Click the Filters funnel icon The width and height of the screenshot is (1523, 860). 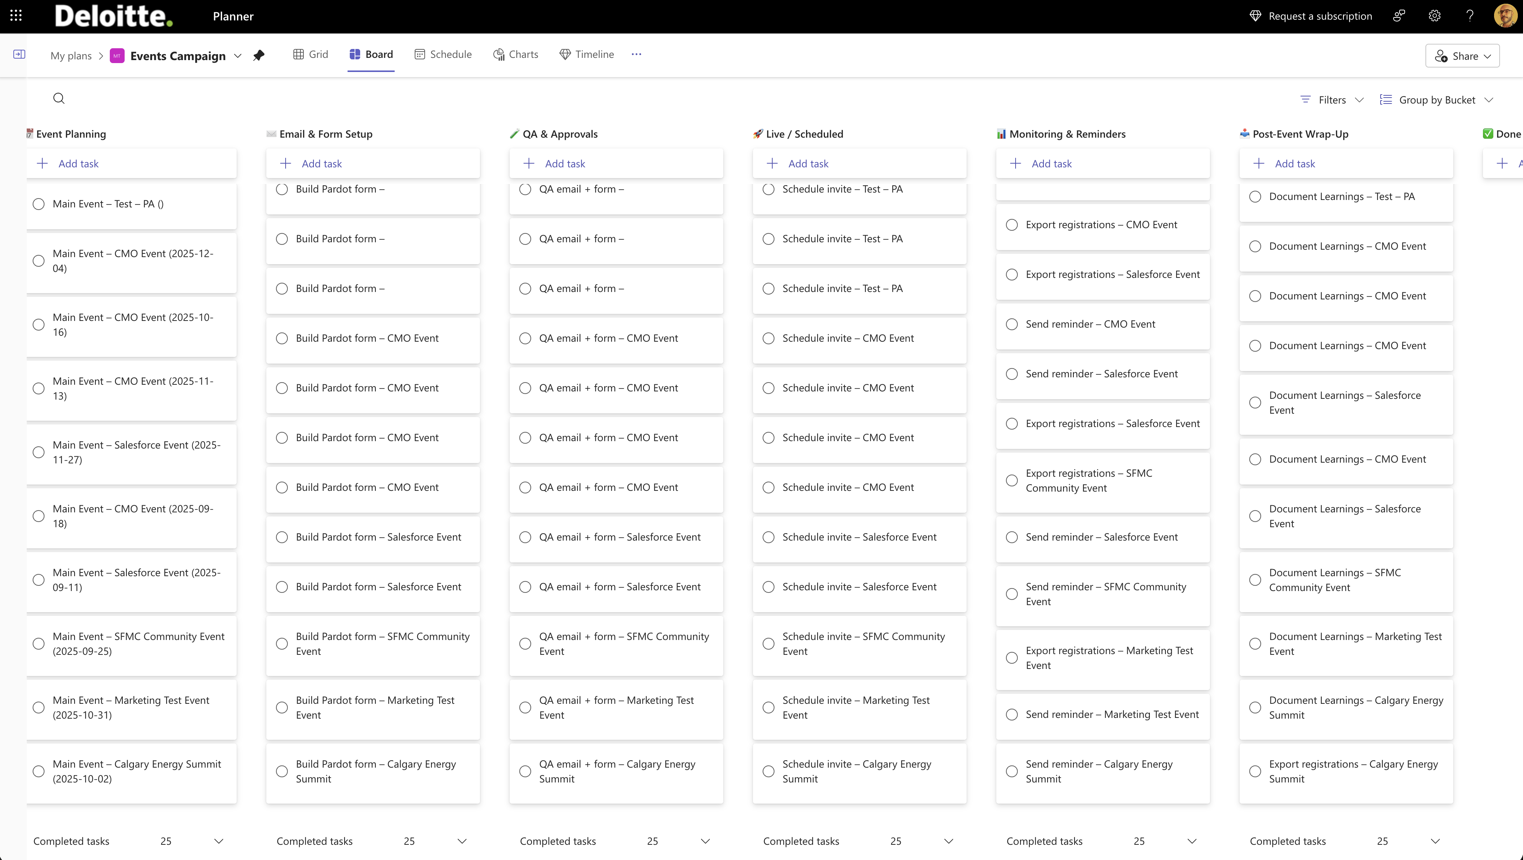1306,99
